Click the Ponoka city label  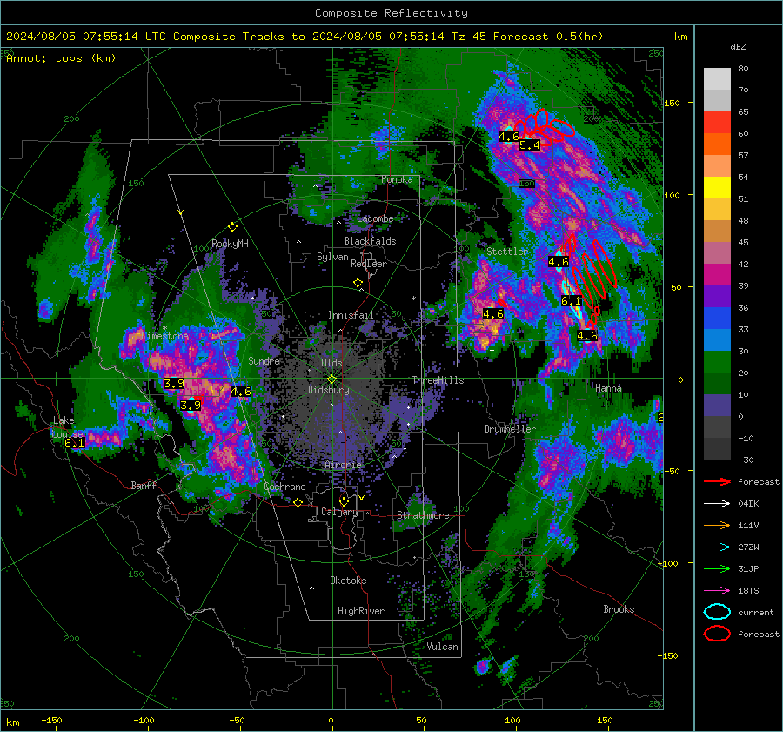click(397, 179)
